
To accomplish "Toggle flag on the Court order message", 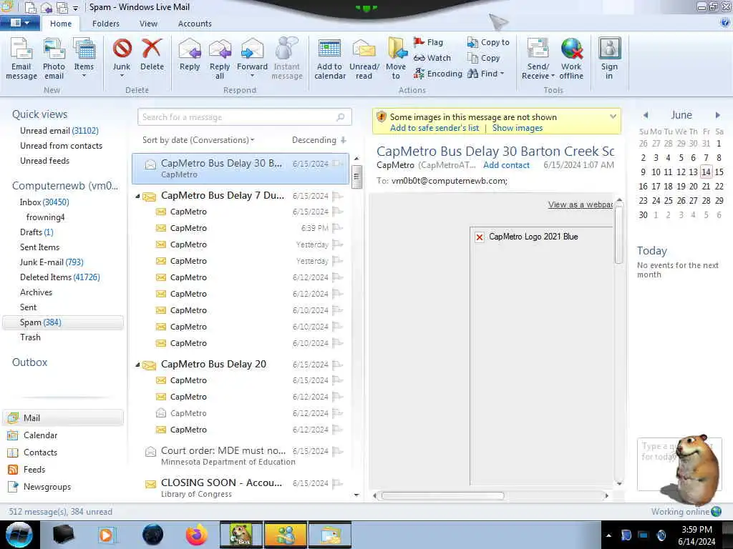I will (x=338, y=451).
